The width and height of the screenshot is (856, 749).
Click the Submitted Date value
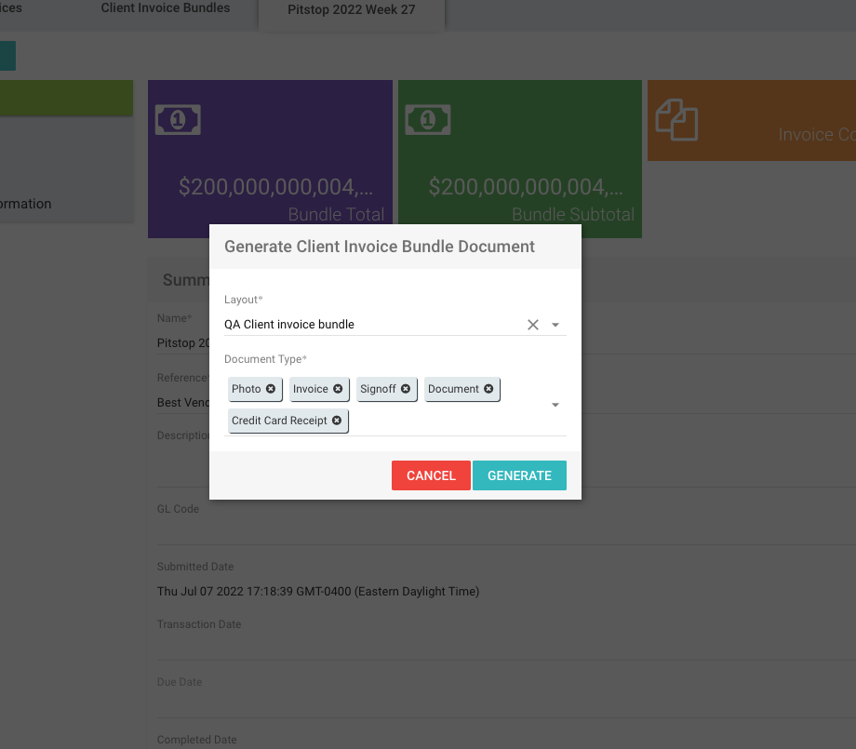coord(318,591)
